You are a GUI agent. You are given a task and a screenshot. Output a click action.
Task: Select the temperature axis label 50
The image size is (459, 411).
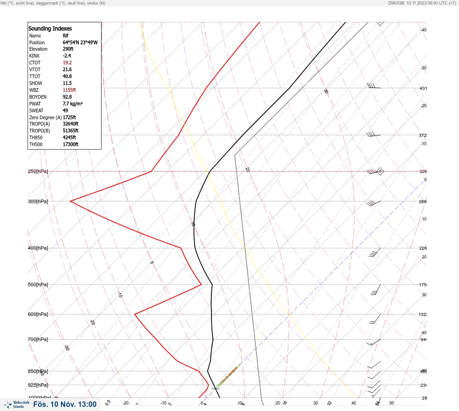[x=392, y=403]
